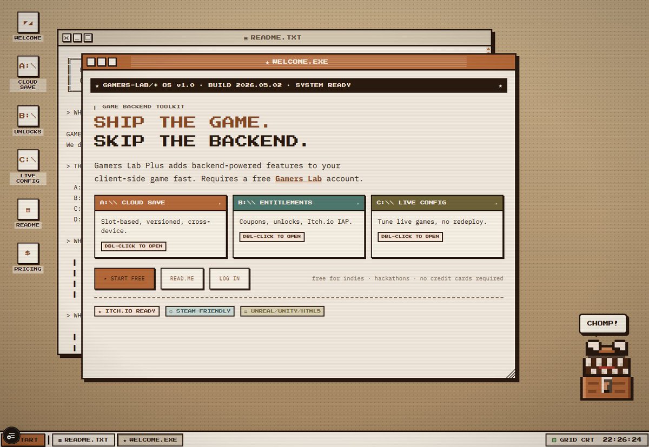Close the README.TXT window
The image size is (649, 447).
tap(67, 38)
